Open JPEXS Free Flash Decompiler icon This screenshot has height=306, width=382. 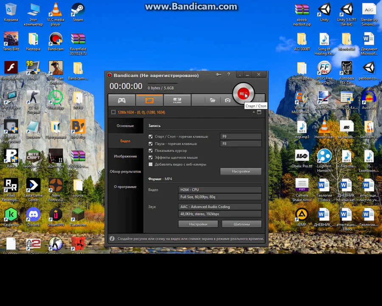pyautogui.click(x=324, y=73)
